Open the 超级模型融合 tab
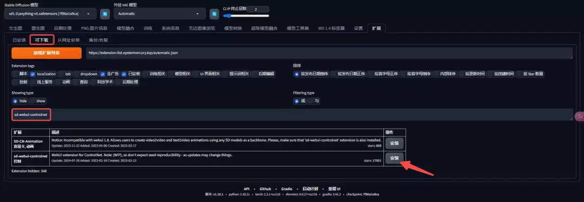Screen dimensions: 584x202 click(x=264, y=28)
